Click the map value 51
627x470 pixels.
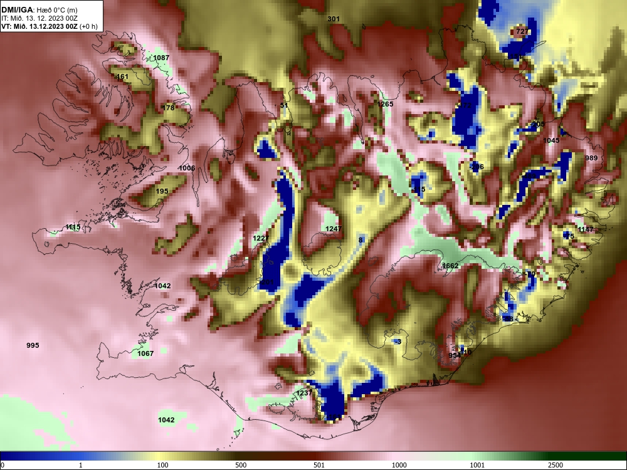[284, 105]
